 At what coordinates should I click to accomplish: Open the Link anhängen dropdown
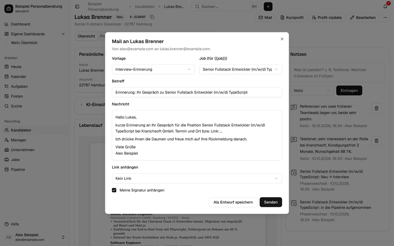click(197, 178)
